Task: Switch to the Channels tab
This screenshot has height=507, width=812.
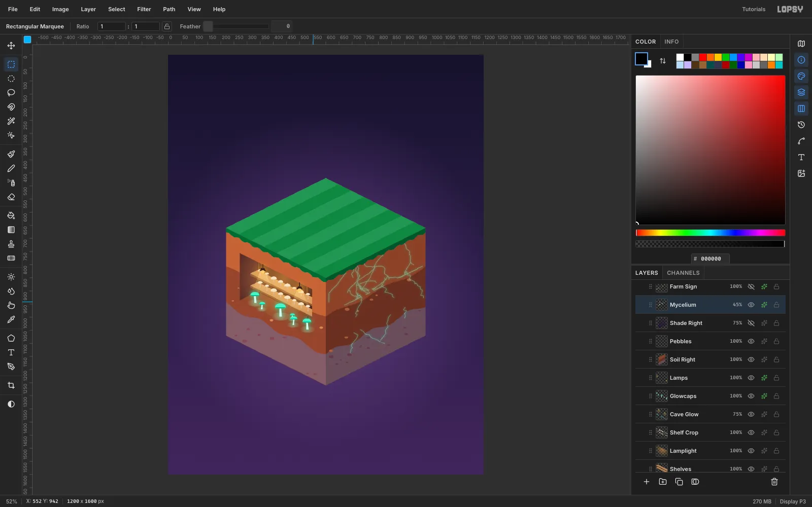Action: 683,273
